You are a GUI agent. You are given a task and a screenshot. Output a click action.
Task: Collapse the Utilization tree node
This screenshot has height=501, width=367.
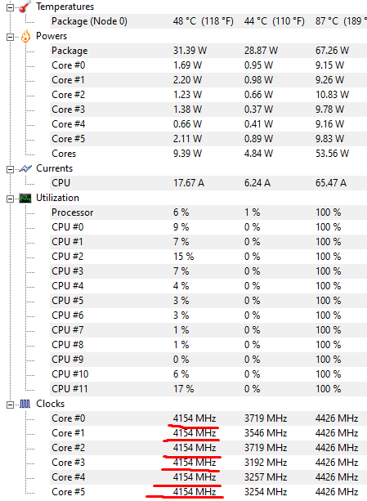coord(11,199)
